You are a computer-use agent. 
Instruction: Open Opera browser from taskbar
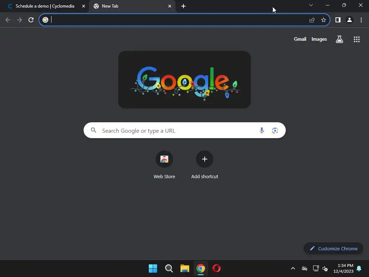pyautogui.click(x=217, y=268)
